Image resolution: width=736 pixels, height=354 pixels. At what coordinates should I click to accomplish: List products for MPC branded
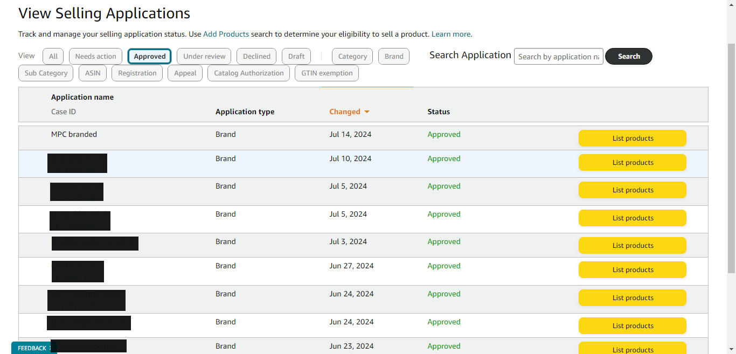(632, 138)
